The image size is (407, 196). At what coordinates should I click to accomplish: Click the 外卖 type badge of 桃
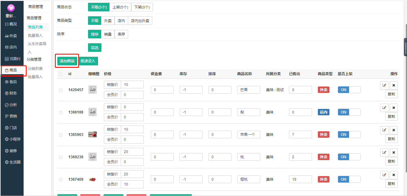pos(324,157)
